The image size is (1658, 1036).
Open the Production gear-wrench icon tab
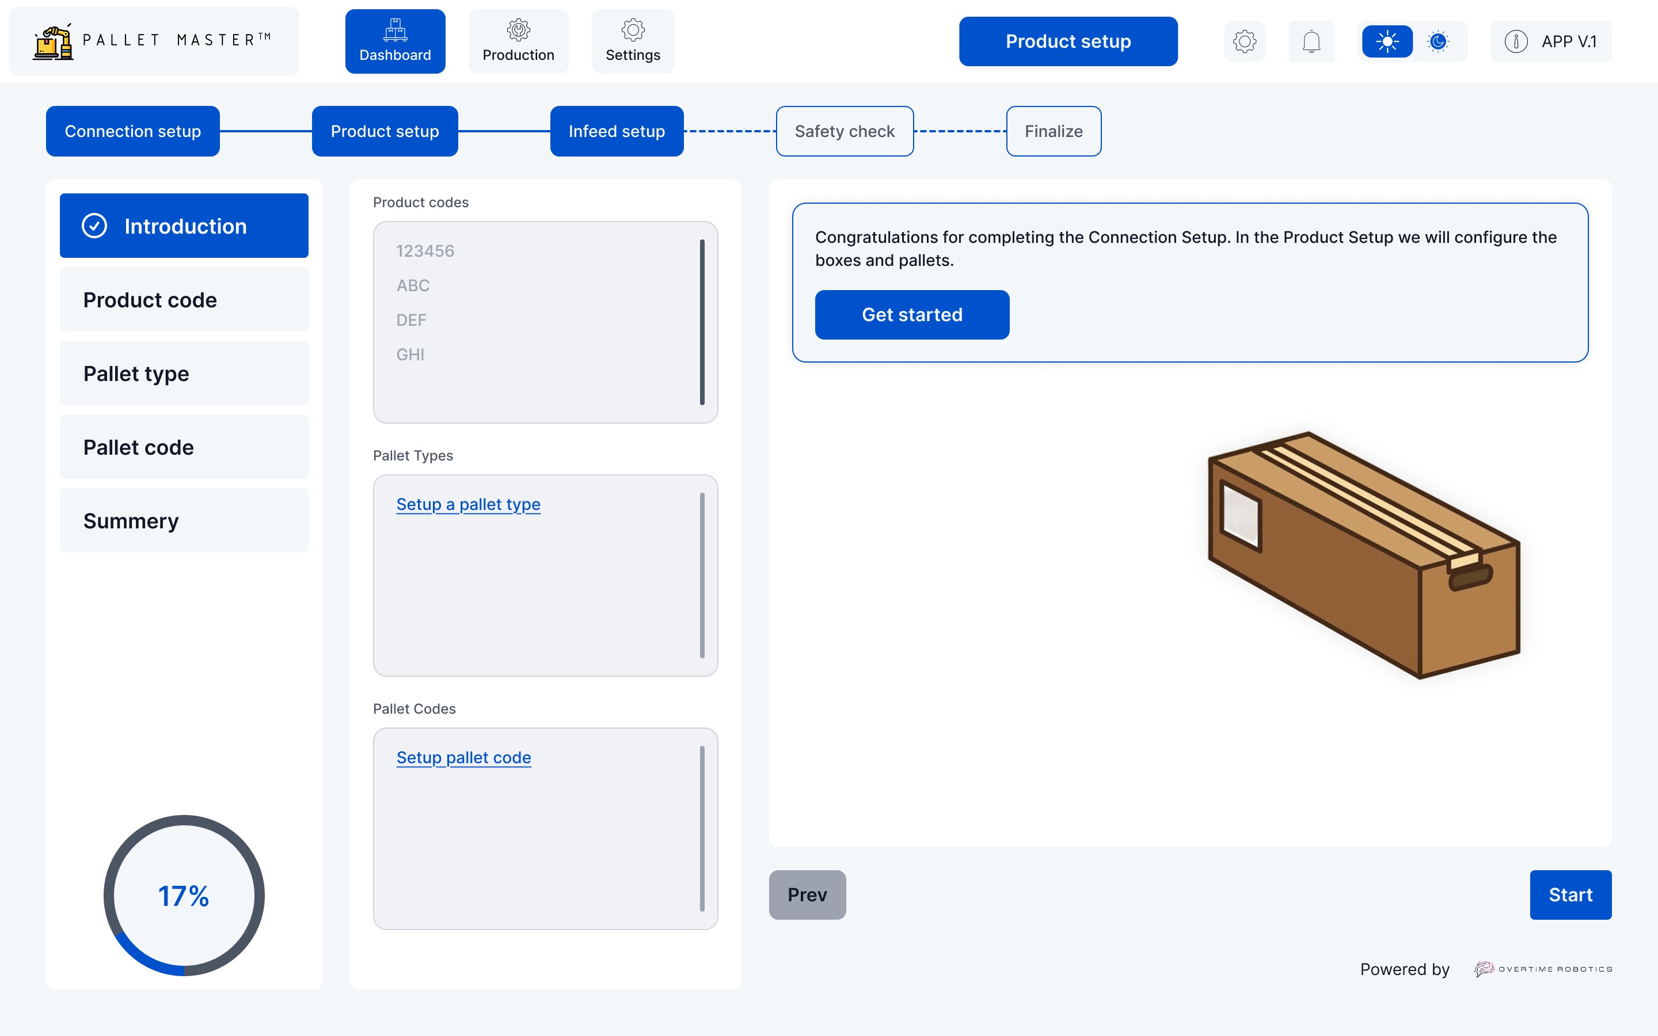point(518,41)
